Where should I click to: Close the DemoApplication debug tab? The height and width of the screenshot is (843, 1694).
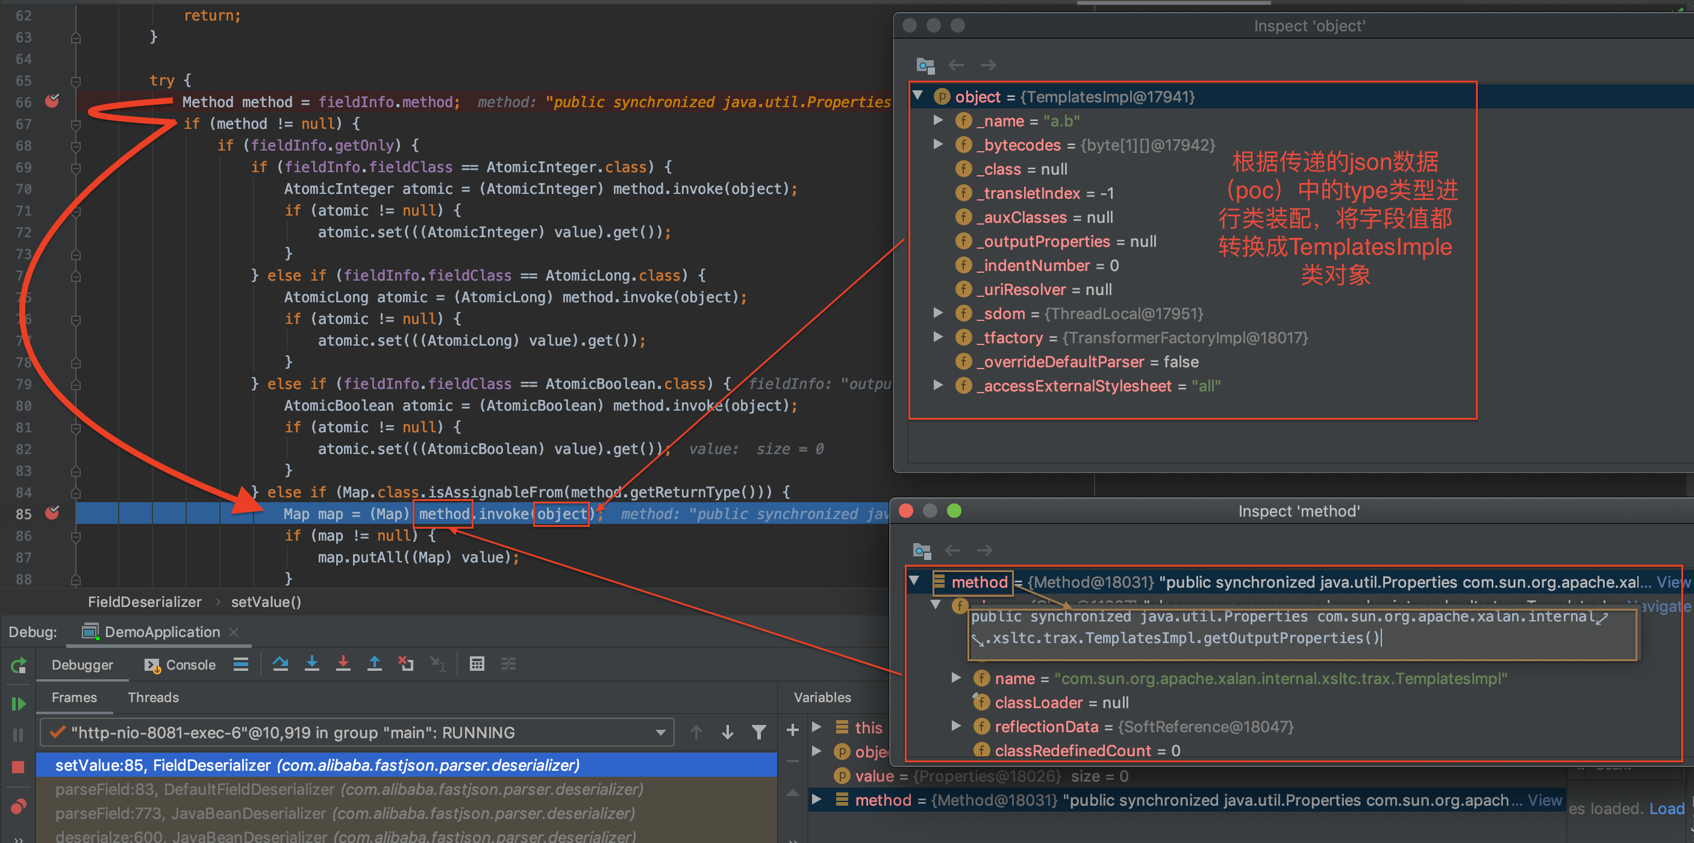pyautogui.click(x=234, y=632)
